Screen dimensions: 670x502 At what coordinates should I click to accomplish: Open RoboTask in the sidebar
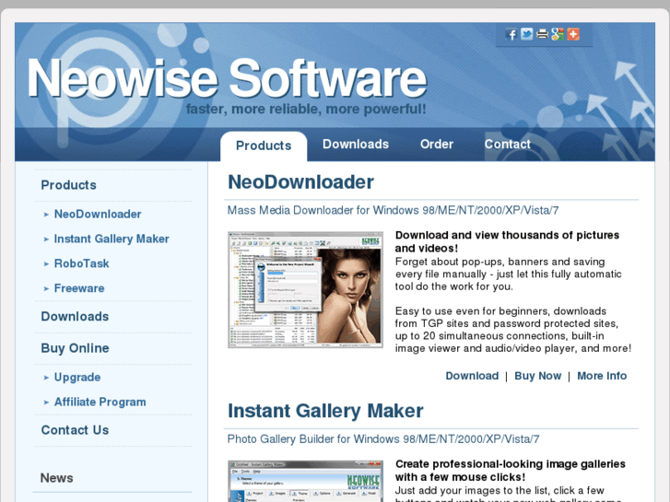(x=82, y=263)
